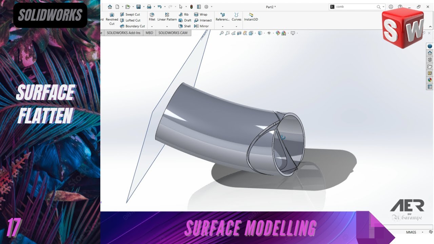Click the Section View icon
The image size is (434, 244).
(239, 33)
